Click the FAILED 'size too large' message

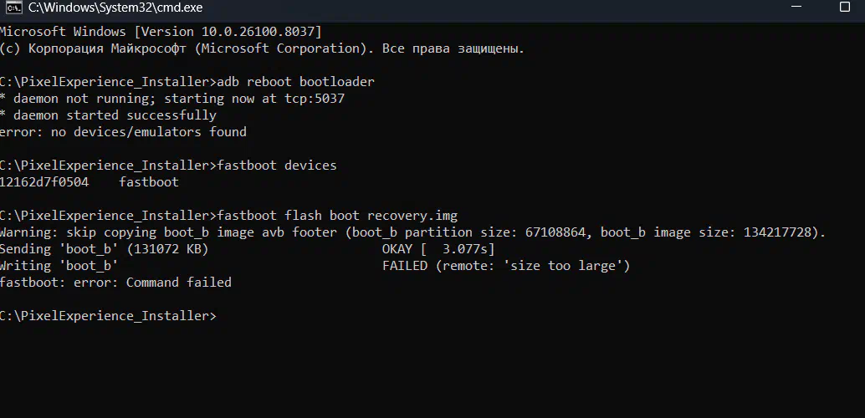(505, 266)
